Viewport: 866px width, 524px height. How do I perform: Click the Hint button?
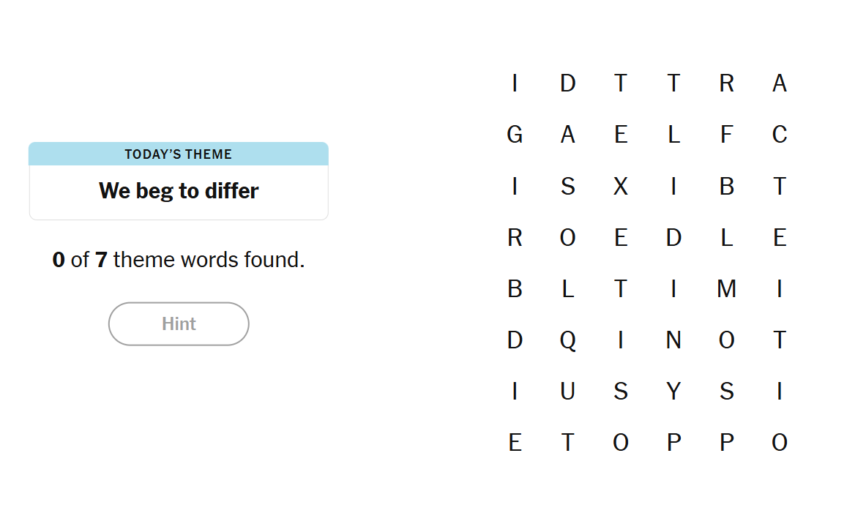click(179, 323)
